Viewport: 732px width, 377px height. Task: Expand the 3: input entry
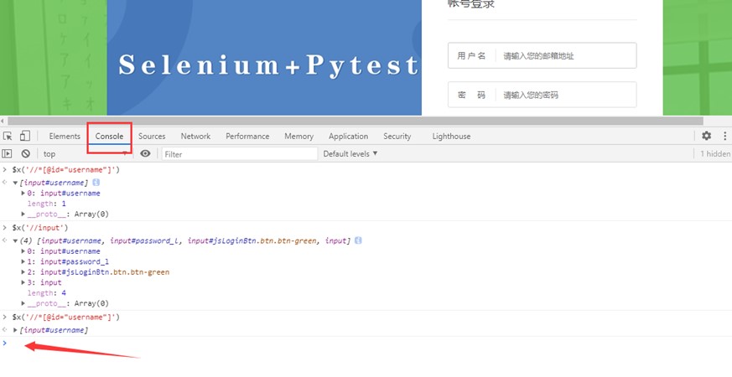[x=23, y=283]
